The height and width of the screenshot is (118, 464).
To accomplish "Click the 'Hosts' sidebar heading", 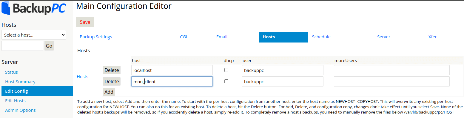I will coord(9,25).
